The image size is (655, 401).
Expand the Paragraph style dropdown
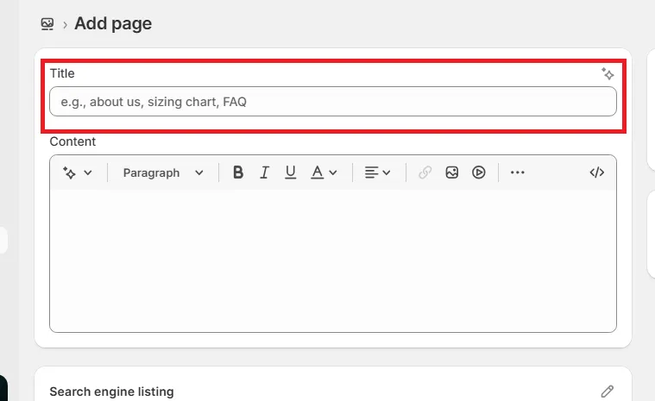point(163,172)
